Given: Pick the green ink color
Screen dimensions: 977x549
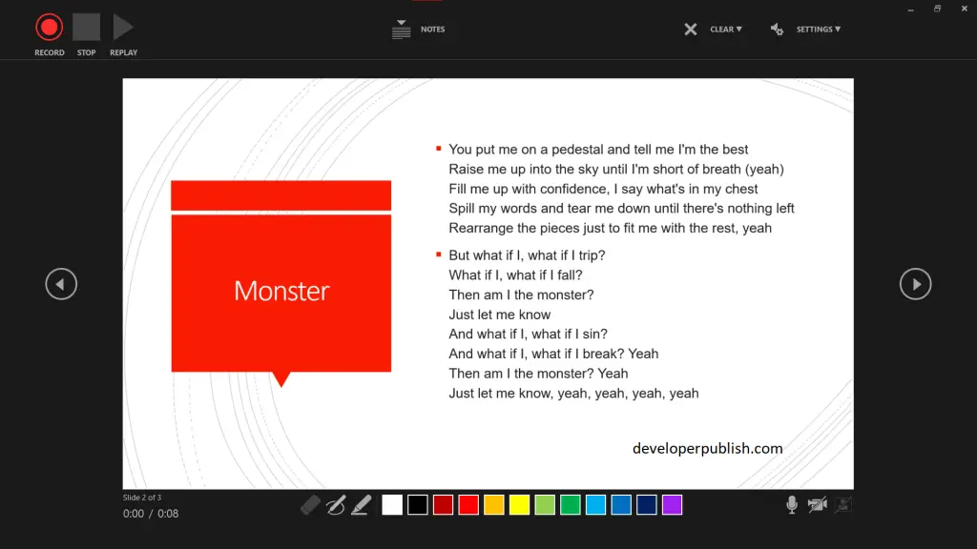Looking at the screenshot, I should (x=571, y=505).
